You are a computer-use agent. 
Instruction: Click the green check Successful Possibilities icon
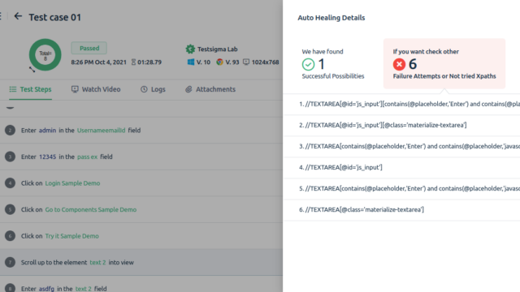pyautogui.click(x=308, y=64)
